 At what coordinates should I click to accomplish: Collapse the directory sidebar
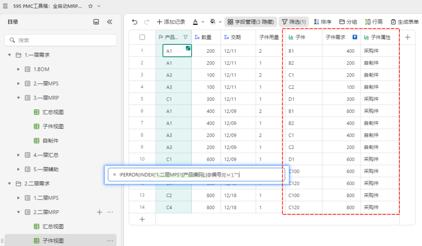coord(110,22)
